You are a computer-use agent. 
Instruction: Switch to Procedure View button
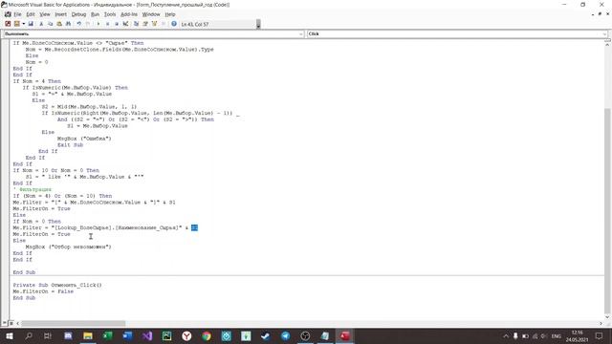[5, 323]
